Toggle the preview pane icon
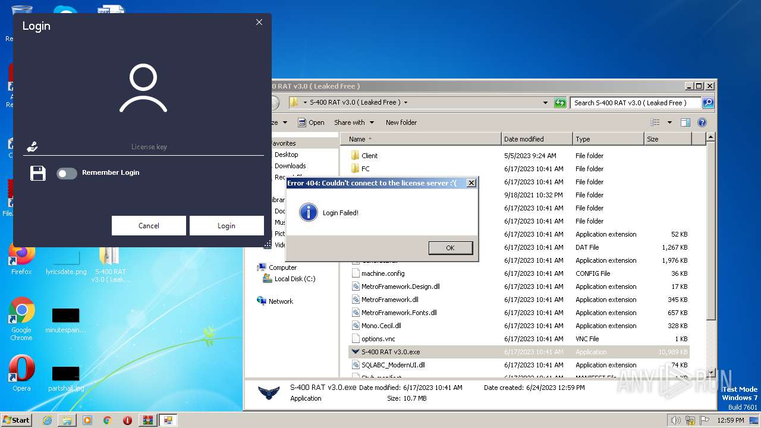Screen dimensions: 761x428 685,122
